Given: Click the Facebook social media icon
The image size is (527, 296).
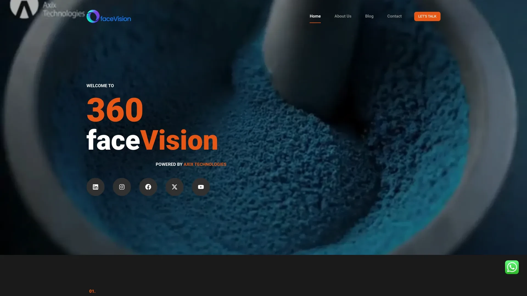Looking at the screenshot, I should click(x=148, y=187).
